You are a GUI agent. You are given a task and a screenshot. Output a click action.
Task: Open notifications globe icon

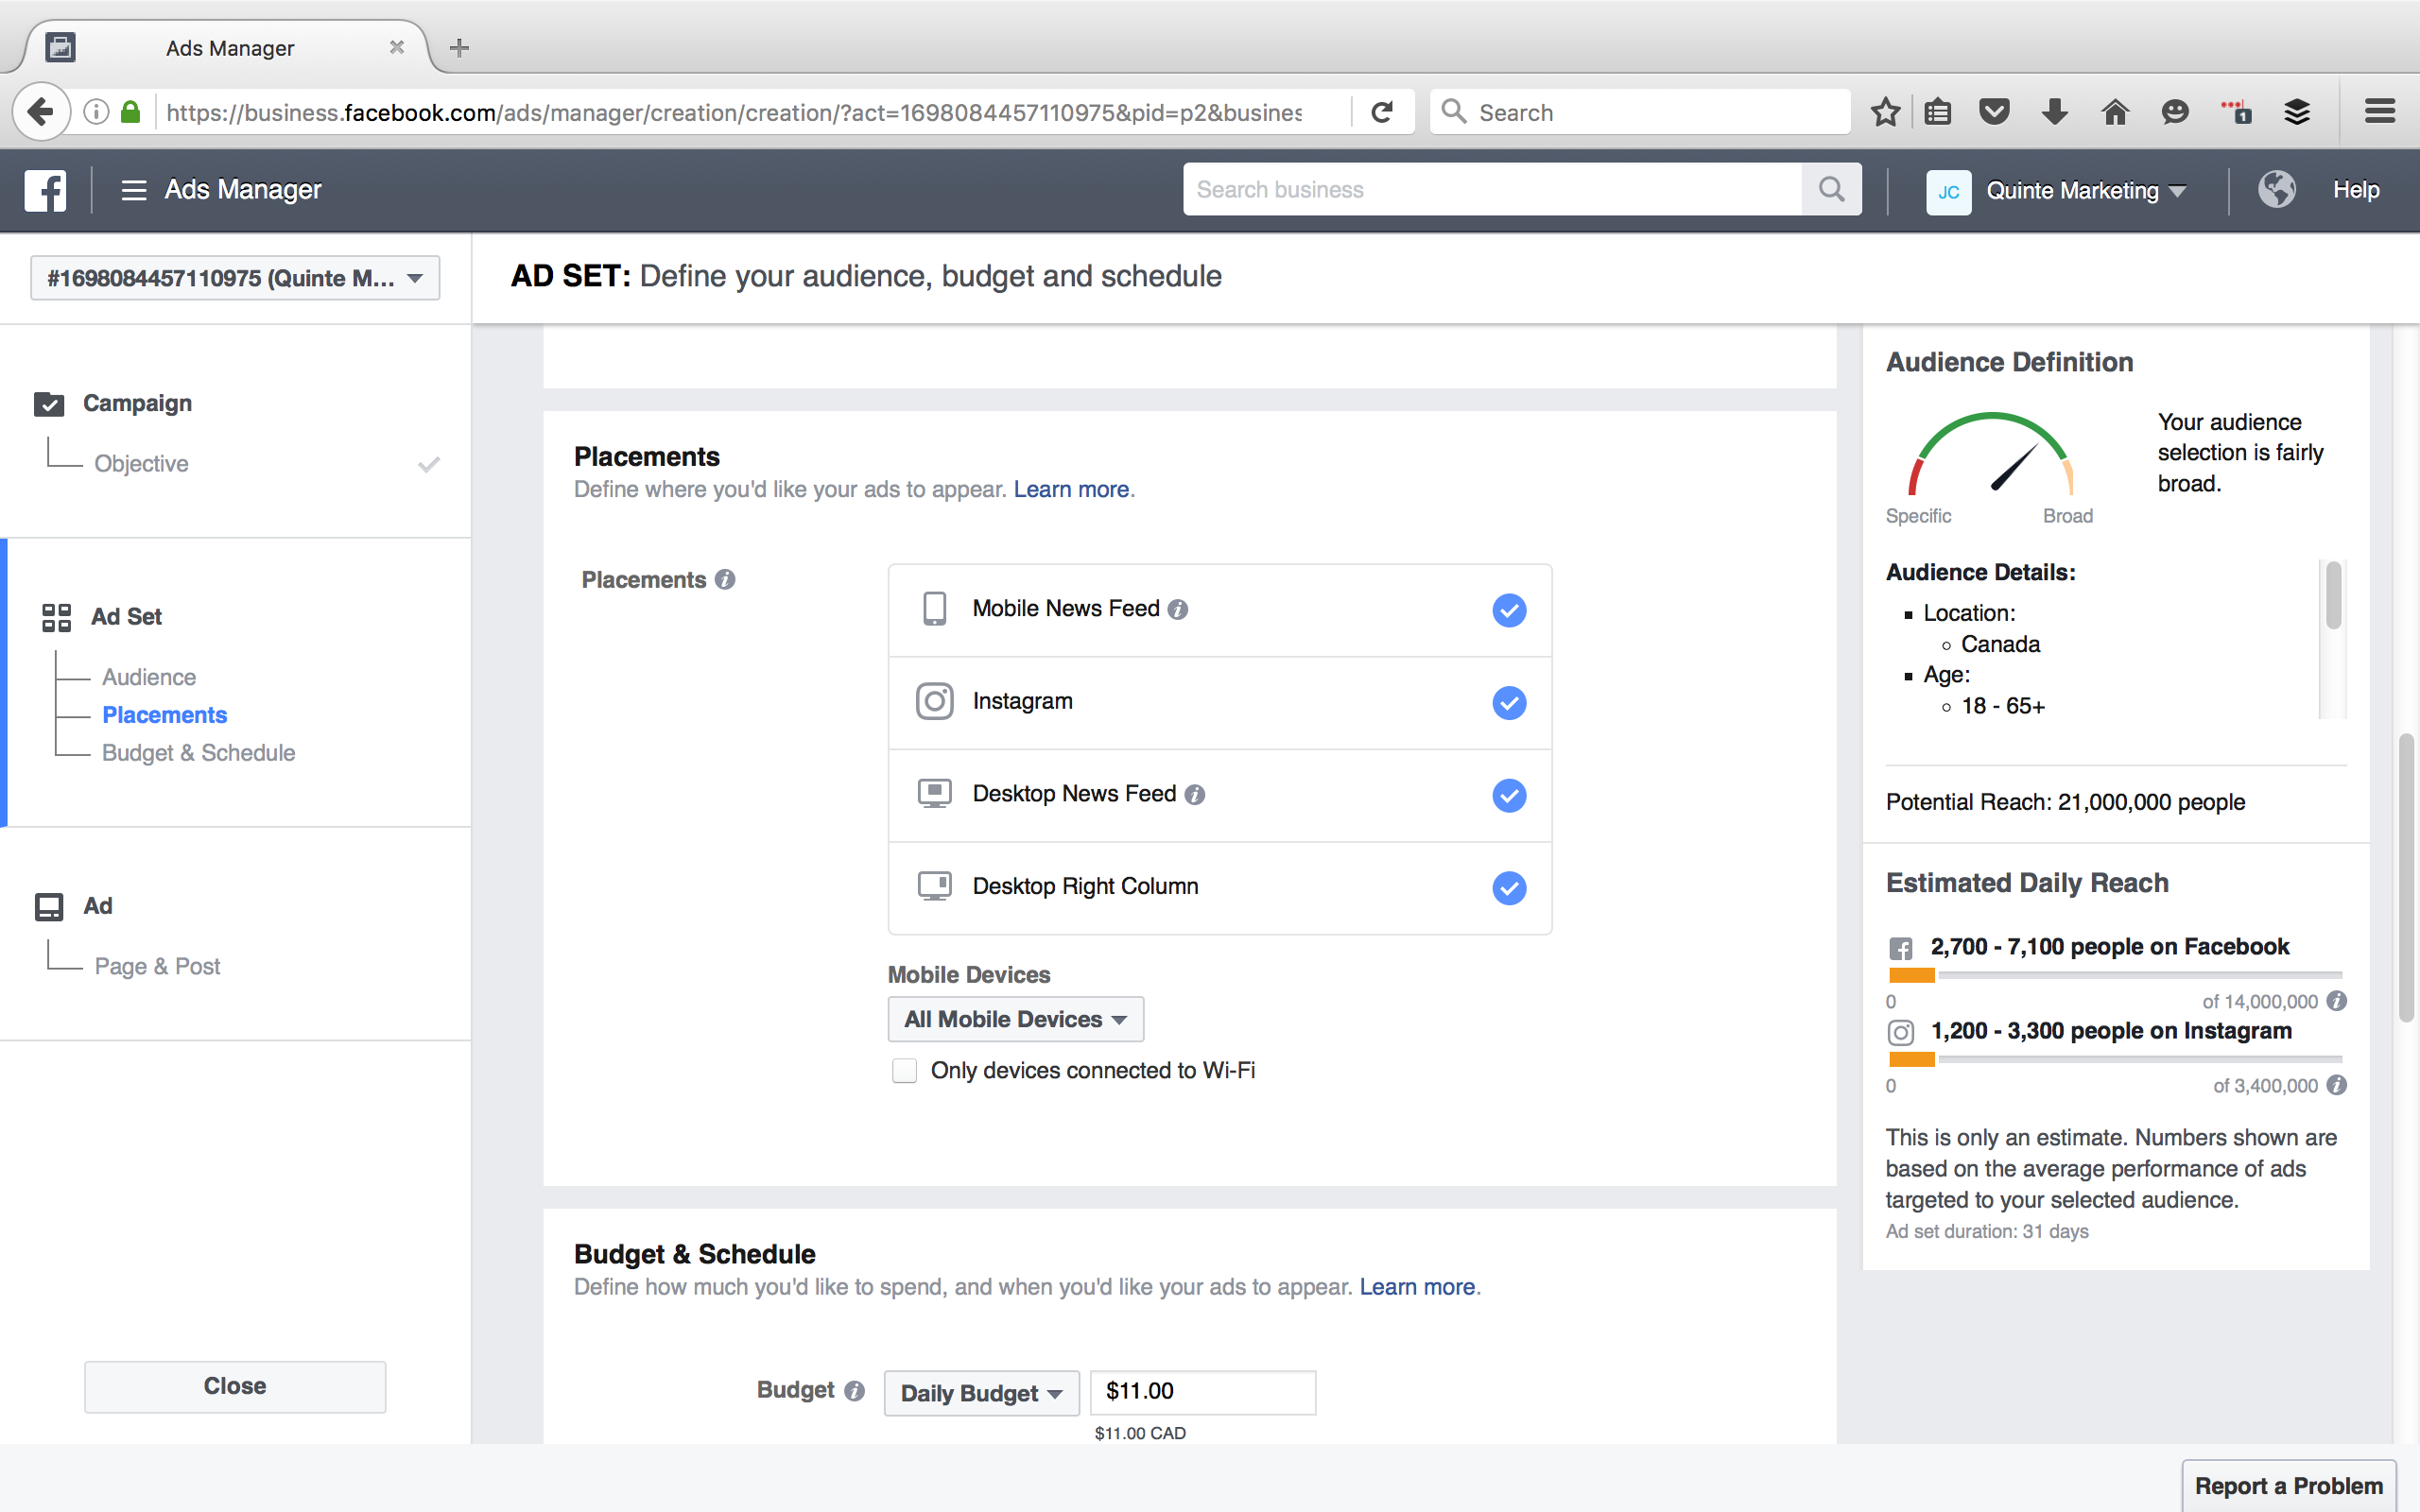pyautogui.click(x=2276, y=189)
